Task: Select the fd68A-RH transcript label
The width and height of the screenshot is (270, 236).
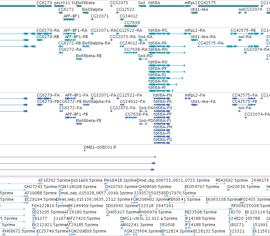Action: [158, 81]
